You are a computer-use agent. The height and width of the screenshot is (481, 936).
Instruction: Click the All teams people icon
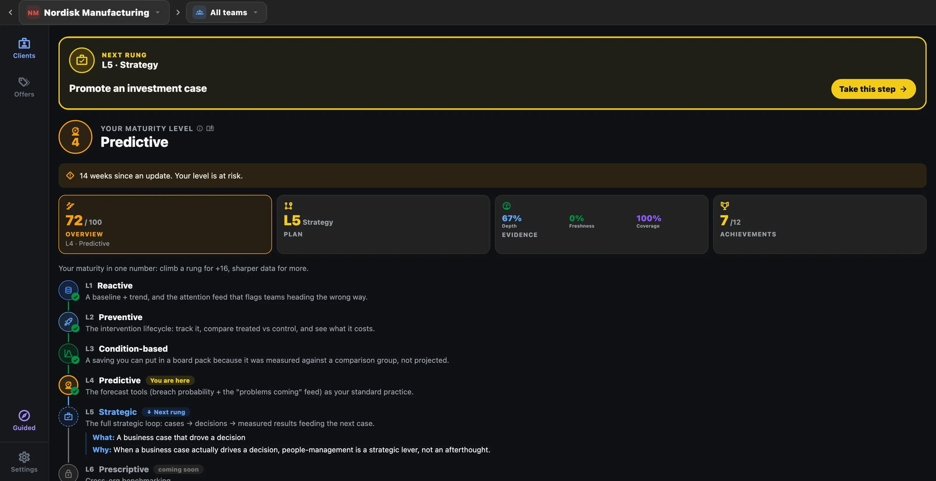(199, 12)
